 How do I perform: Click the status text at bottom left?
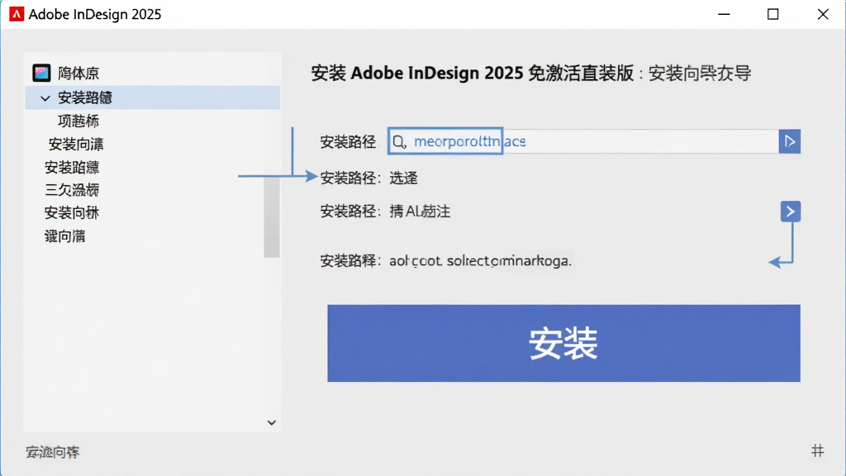(x=52, y=452)
